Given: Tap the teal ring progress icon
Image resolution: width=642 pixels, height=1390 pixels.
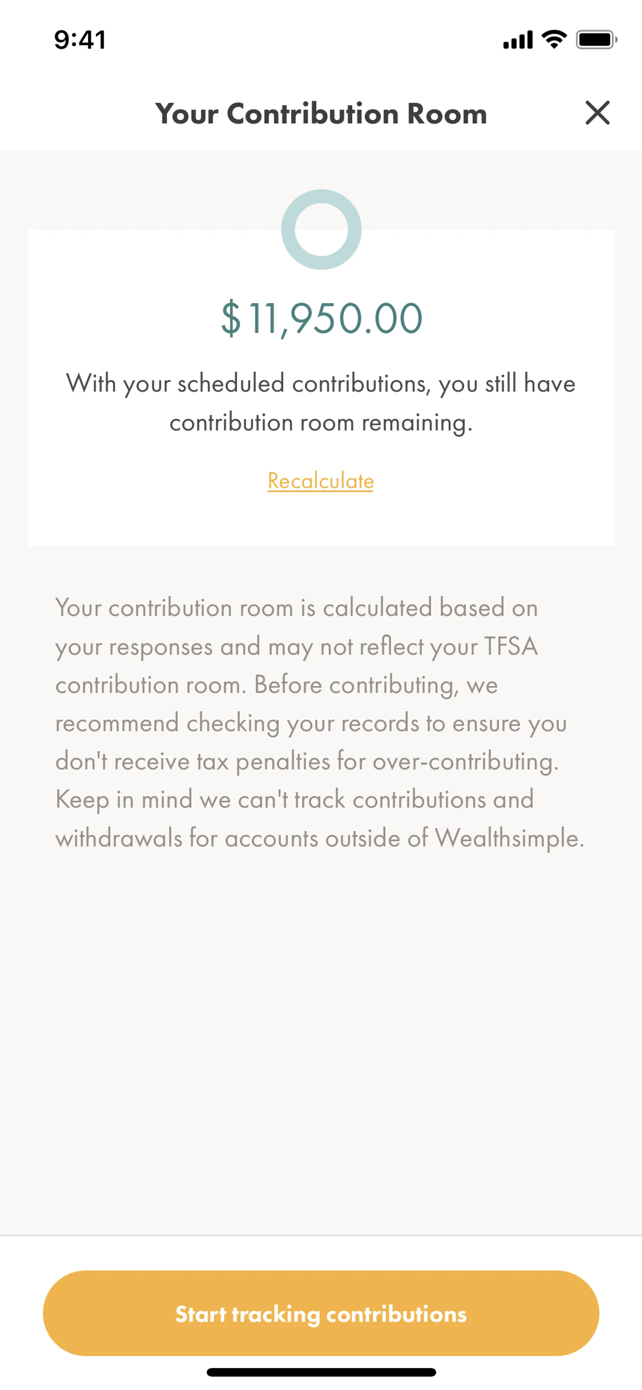Looking at the screenshot, I should coord(321,229).
